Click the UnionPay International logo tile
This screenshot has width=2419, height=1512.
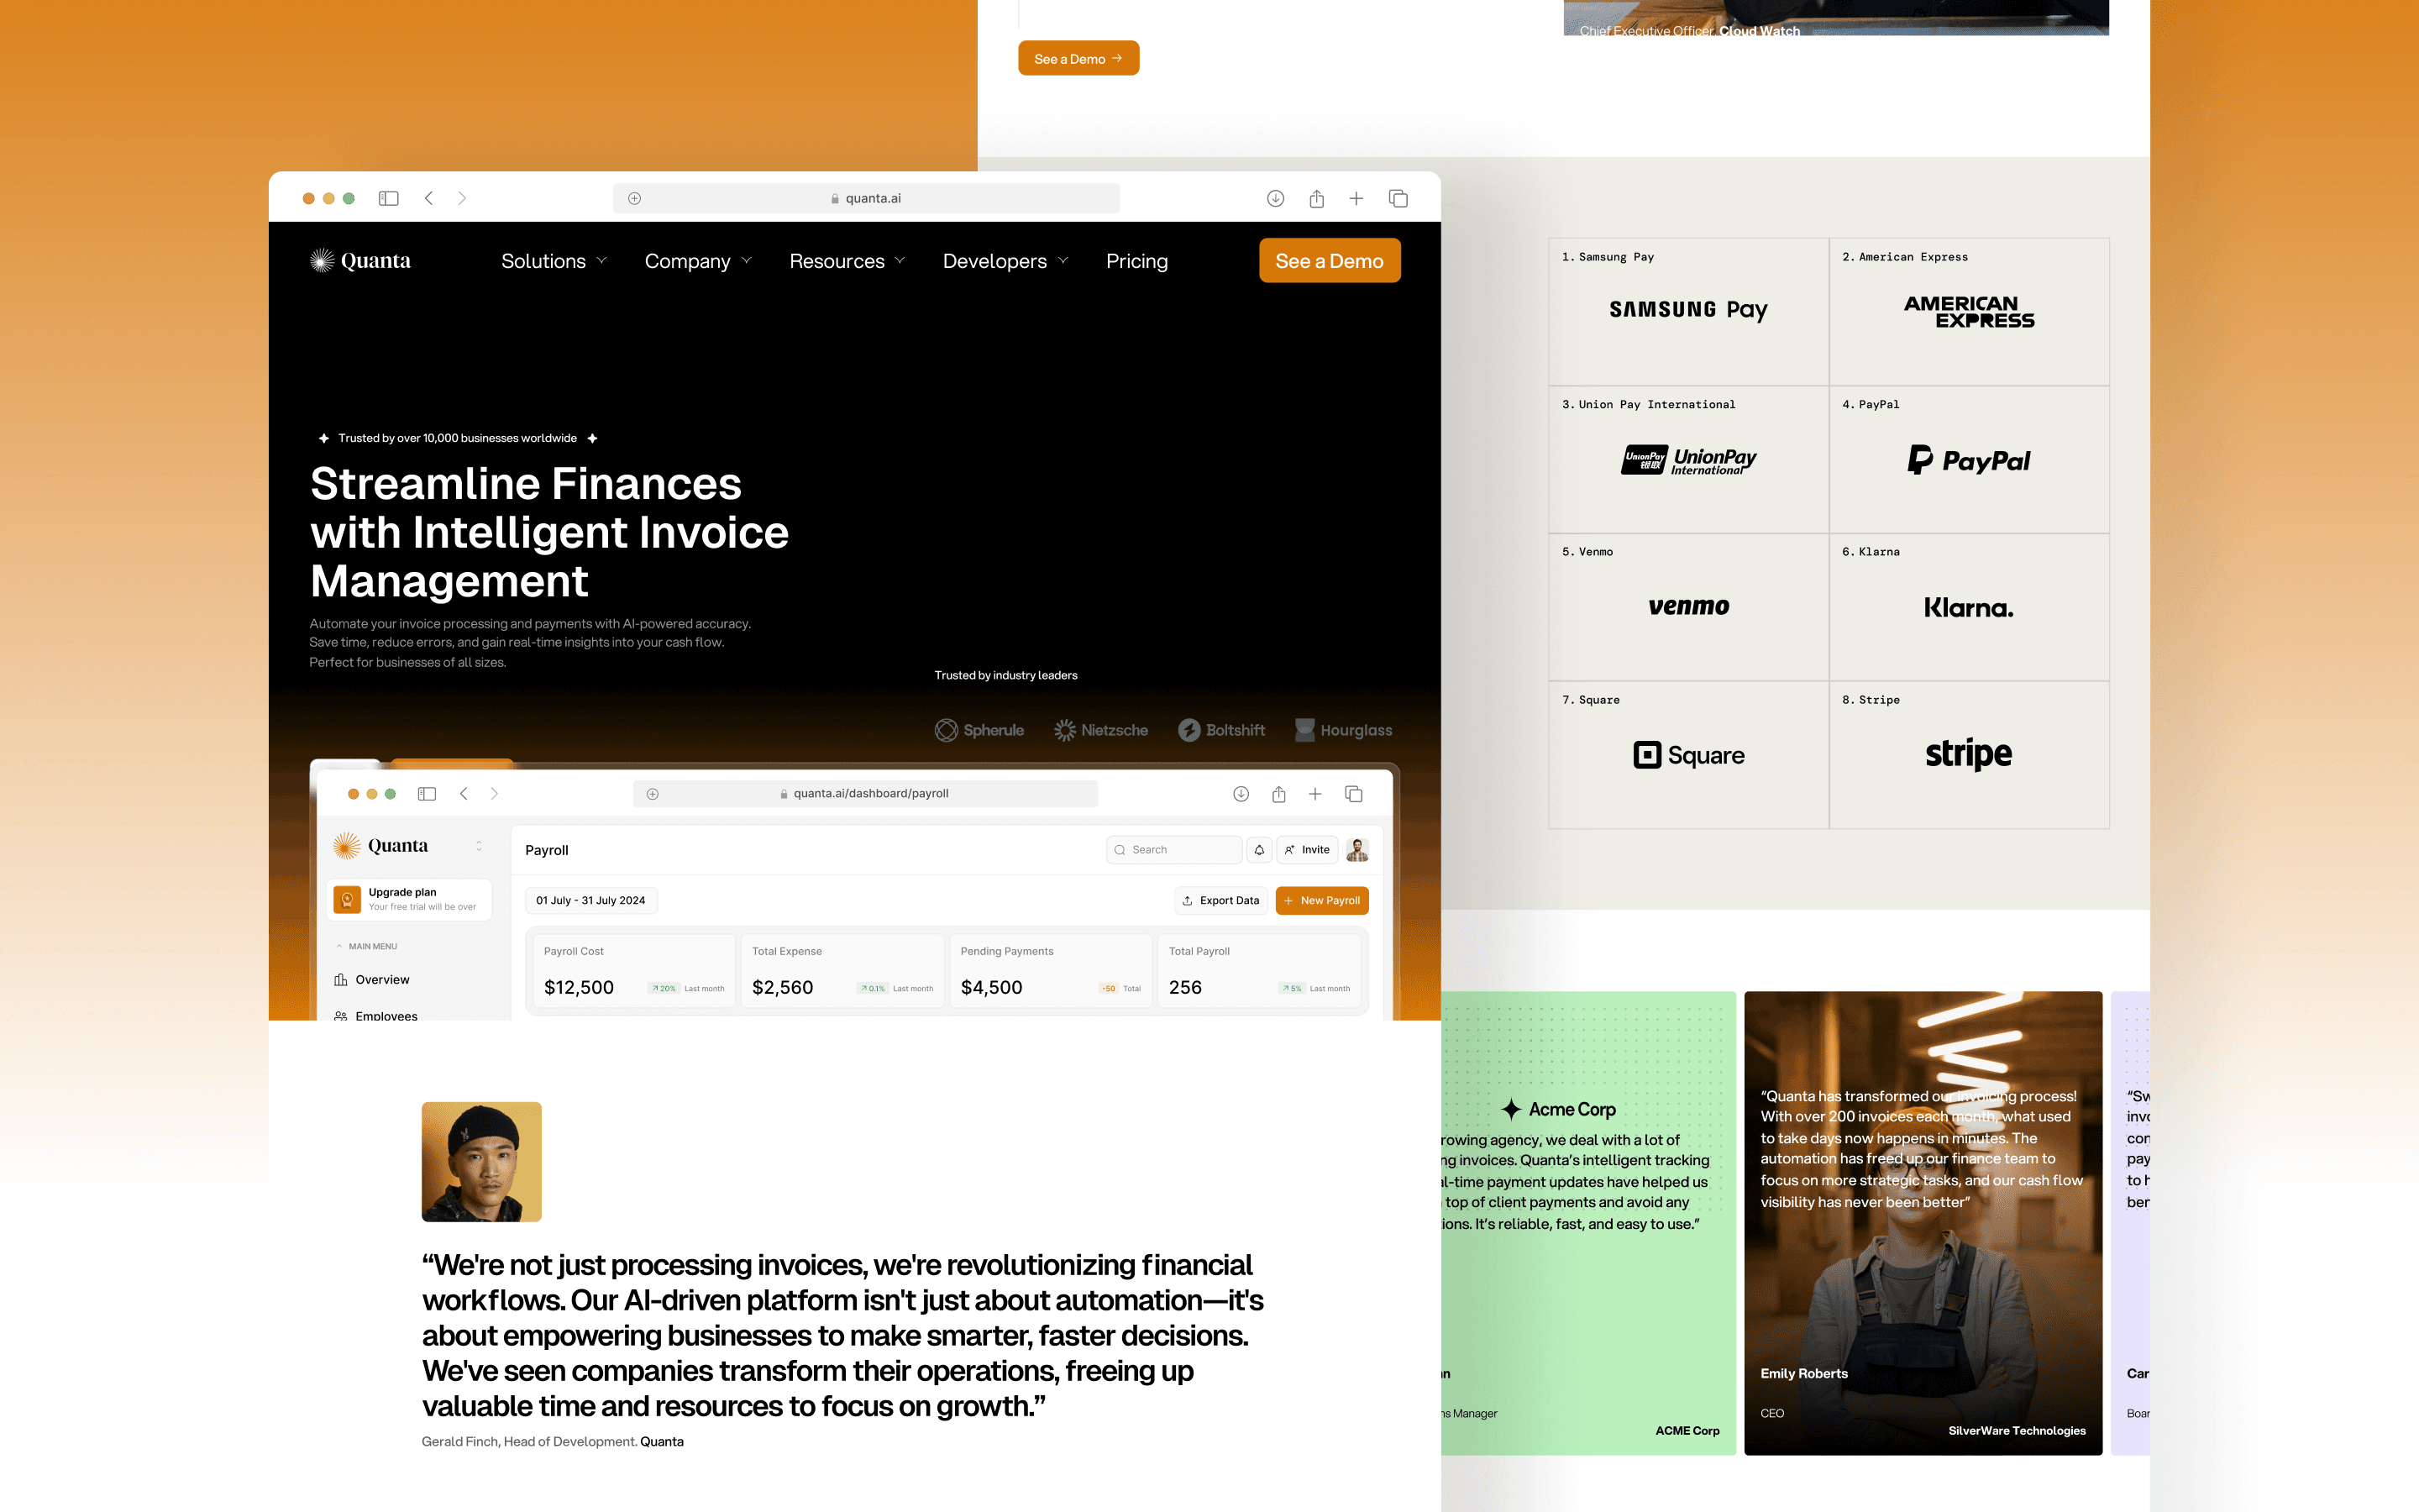coord(1688,459)
